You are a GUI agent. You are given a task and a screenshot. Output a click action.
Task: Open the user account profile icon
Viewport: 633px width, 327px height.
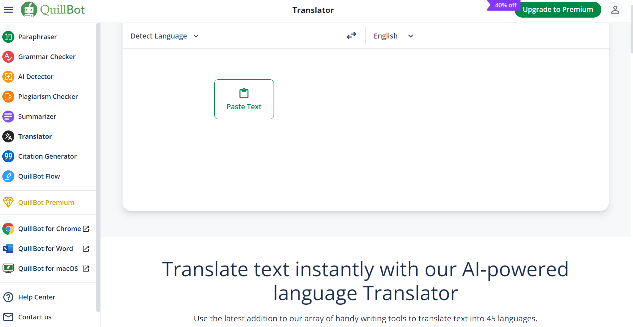[x=615, y=10]
